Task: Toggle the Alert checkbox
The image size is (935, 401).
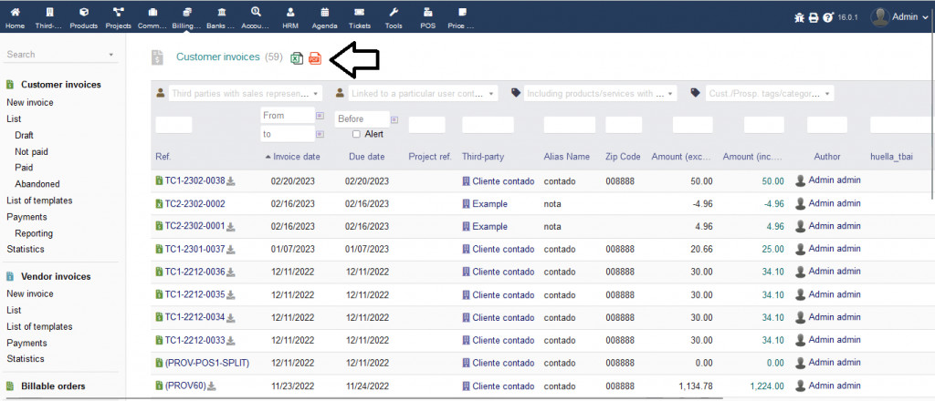Action: (356, 134)
